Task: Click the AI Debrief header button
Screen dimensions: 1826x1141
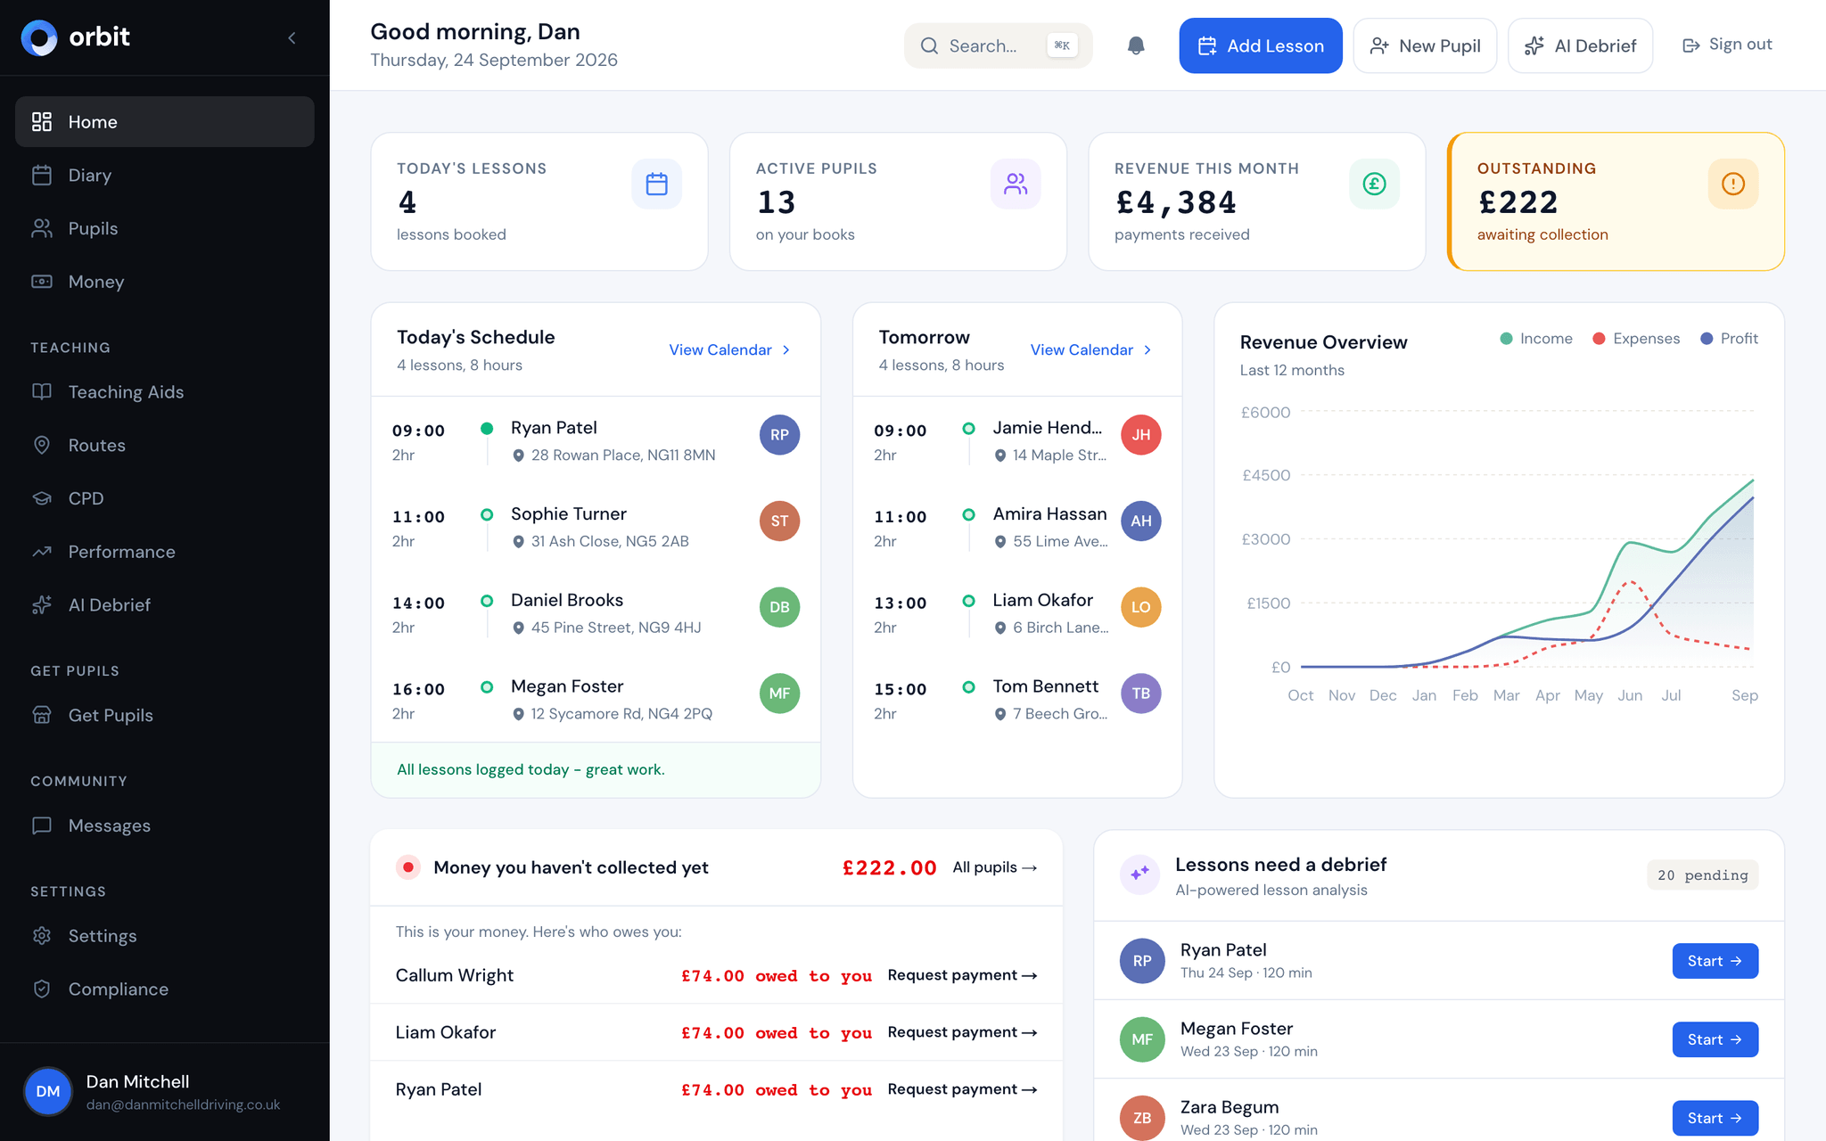Action: tap(1580, 45)
